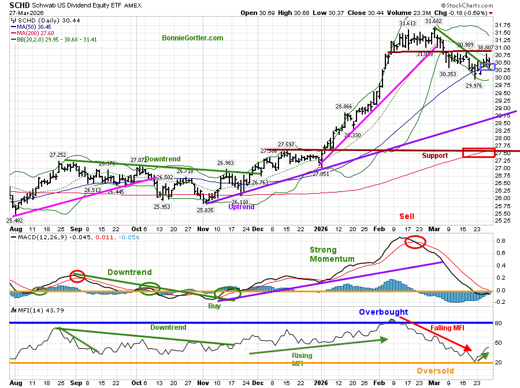This screenshot has height=388, width=520.
Task: Open the BonnieGortler.com link
Action: point(192,38)
